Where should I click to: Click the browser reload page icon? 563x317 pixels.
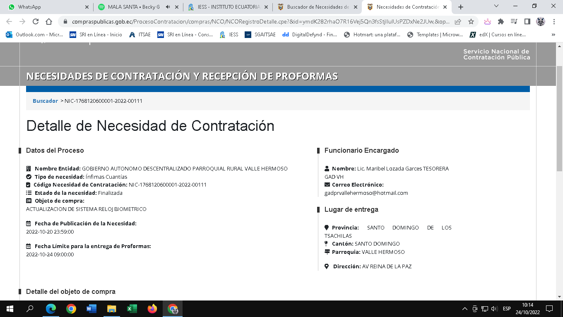pos(36,21)
